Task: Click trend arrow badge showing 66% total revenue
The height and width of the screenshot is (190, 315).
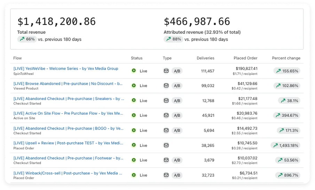Action: (27, 39)
